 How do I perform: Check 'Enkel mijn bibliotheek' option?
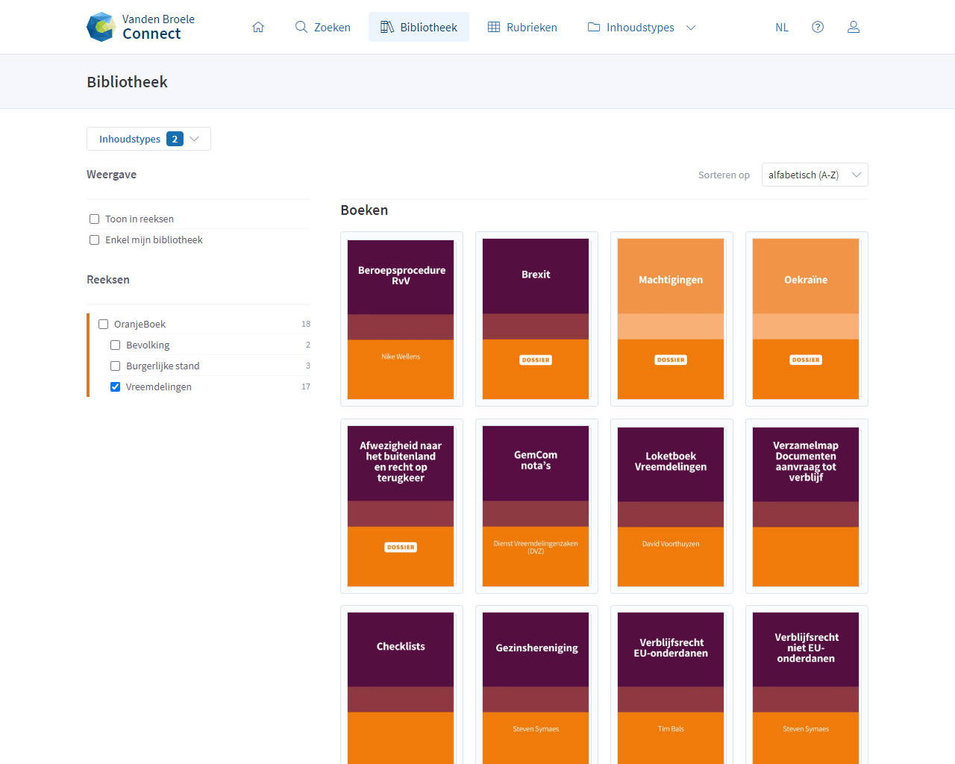[95, 239]
